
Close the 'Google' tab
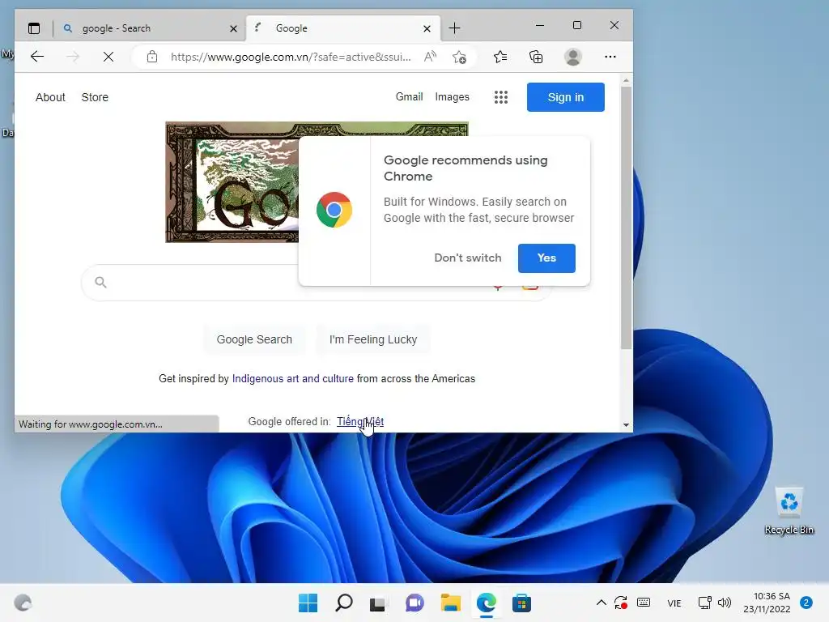pos(427,28)
